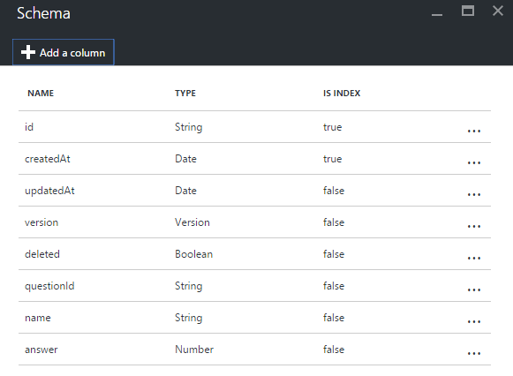
Task: Close the Schema blade
Action: pos(498,11)
